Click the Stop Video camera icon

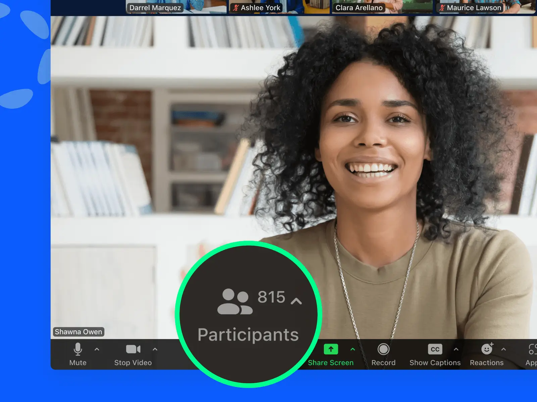tap(133, 349)
